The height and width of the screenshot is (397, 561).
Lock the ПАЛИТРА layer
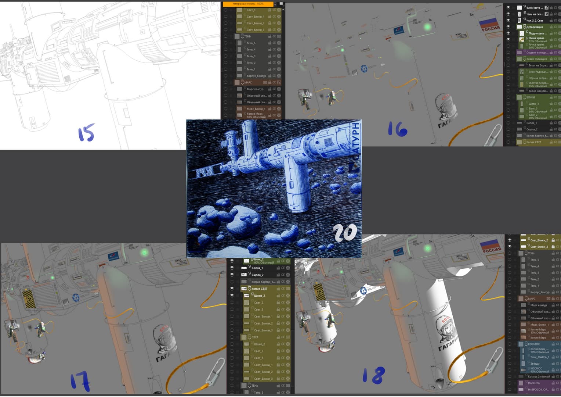click(553, 383)
